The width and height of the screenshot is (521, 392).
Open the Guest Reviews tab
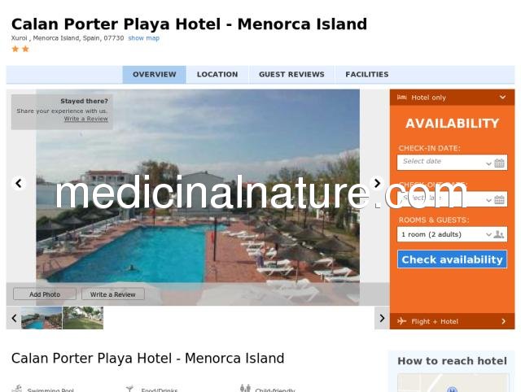click(291, 74)
